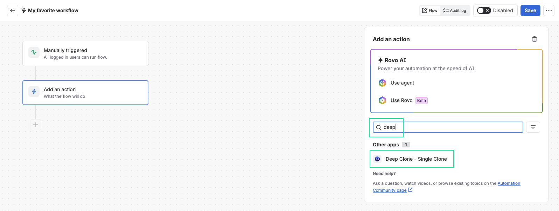Click the Rovo AI tagline text
This screenshot has height=211, width=559.
[427, 68]
